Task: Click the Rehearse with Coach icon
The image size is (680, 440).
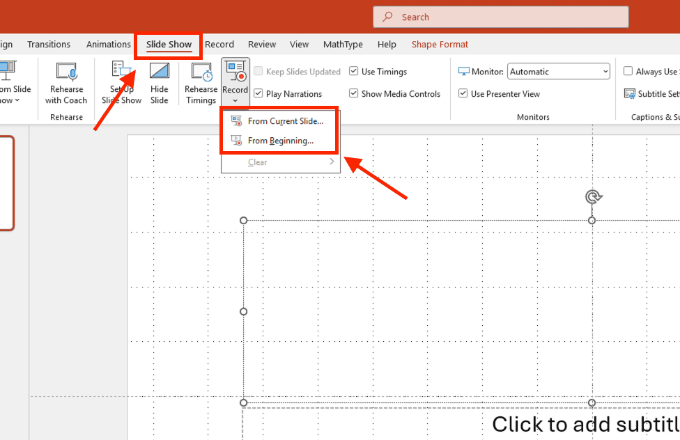Action: coord(66,72)
